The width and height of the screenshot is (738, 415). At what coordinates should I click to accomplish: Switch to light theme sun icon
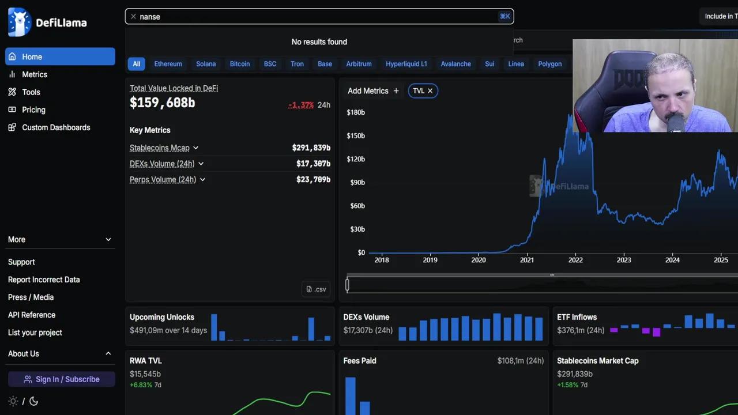click(x=13, y=401)
